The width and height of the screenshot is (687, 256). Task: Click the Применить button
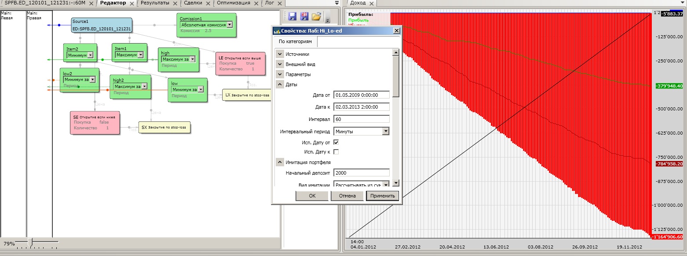coord(383,196)
